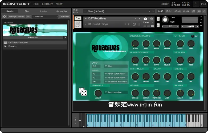The height and width of the screenshot is (133, 208).
Task: Click the refresh libraries icon
Action: point(4,16)
